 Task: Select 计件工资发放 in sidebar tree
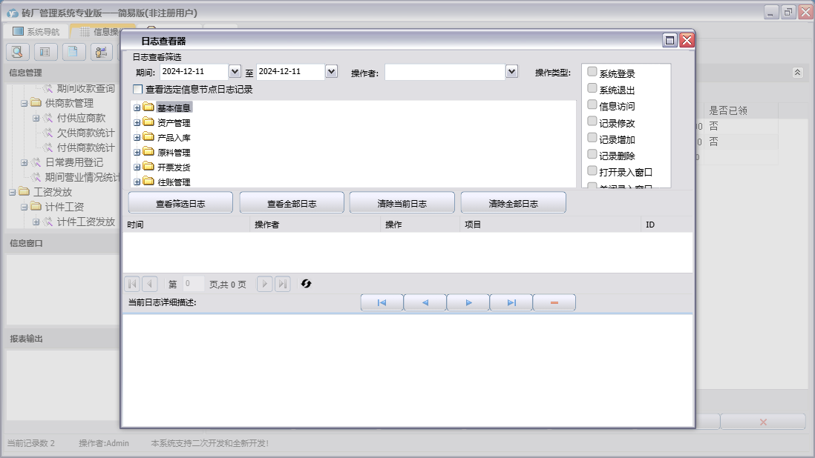click(86, 222)
